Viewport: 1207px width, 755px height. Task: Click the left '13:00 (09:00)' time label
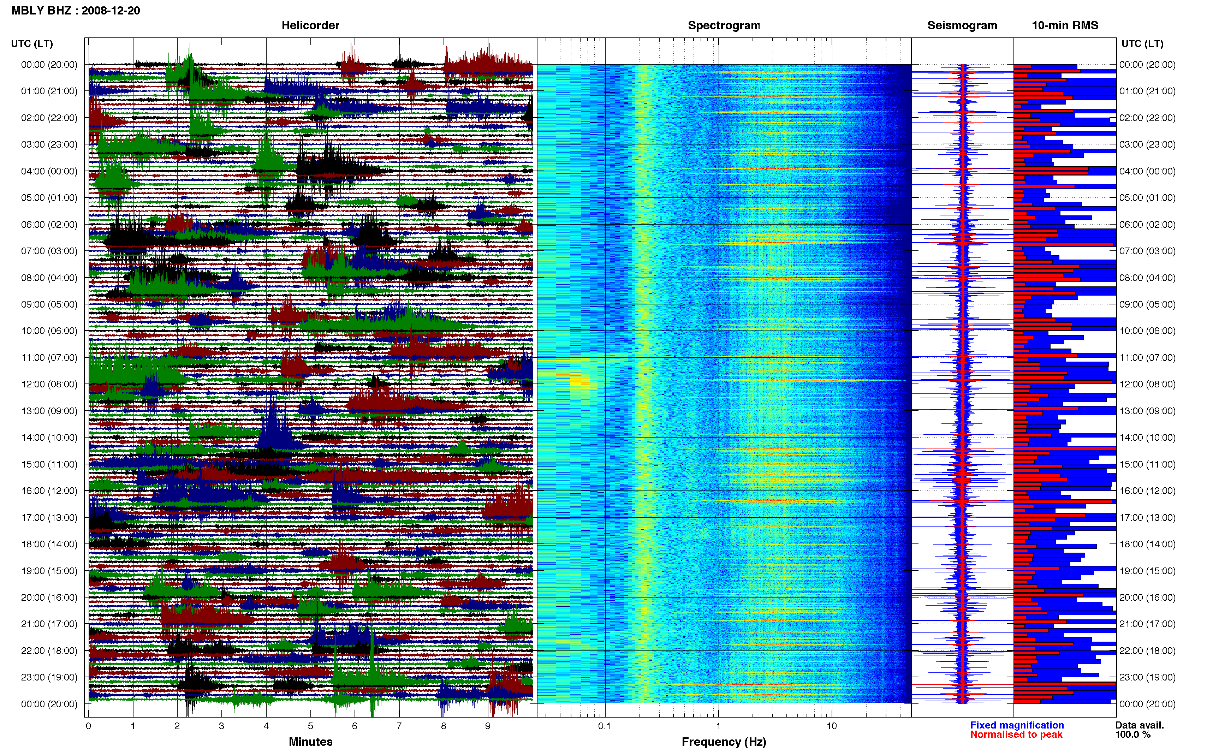coord(49,411)
